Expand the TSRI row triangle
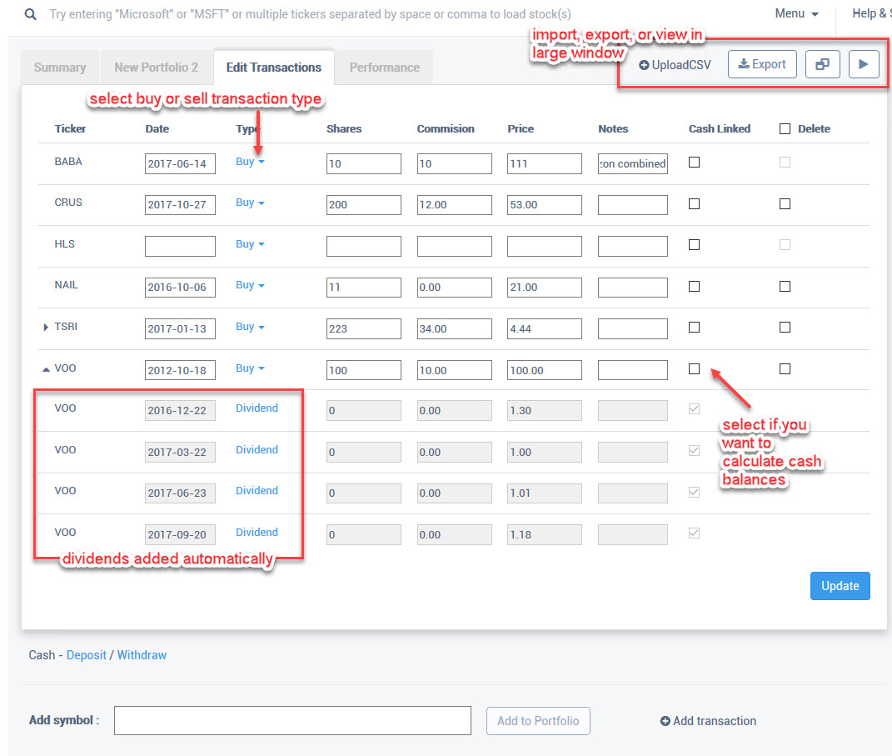Viewport: 892px width, 756px height. click(x=46, y=328)
